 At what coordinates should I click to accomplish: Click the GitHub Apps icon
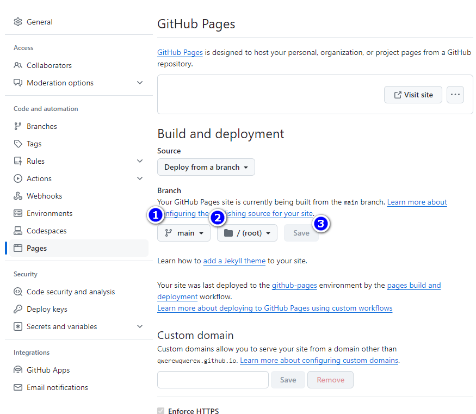point(18,370)
